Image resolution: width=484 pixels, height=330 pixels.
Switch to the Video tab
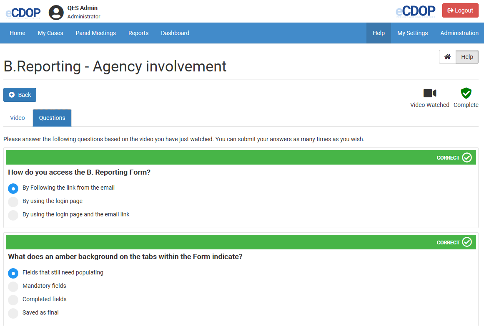pyautogui.click(x=18, y=118)
